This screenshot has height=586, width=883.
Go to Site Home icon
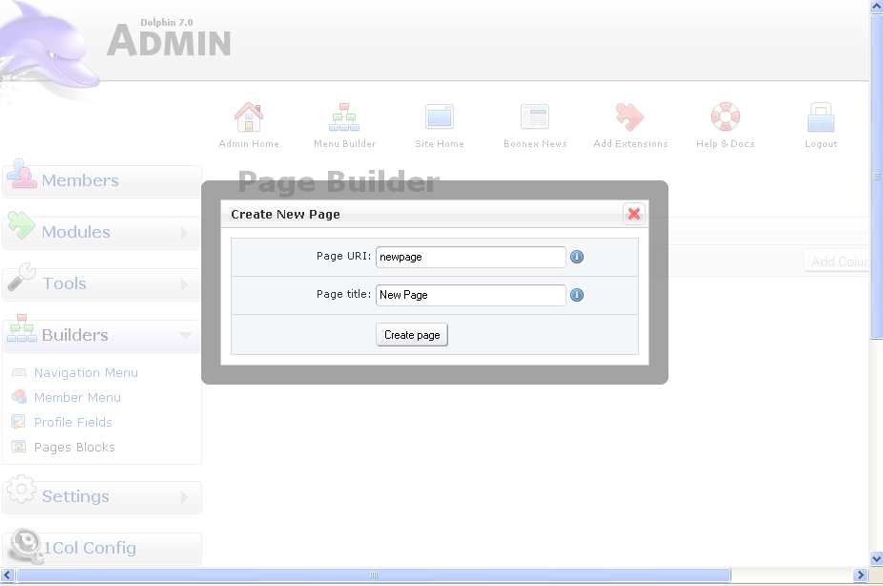440,116
